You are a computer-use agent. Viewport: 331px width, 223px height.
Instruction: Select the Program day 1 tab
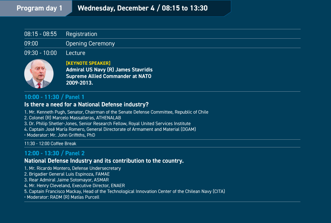[36, 8]
